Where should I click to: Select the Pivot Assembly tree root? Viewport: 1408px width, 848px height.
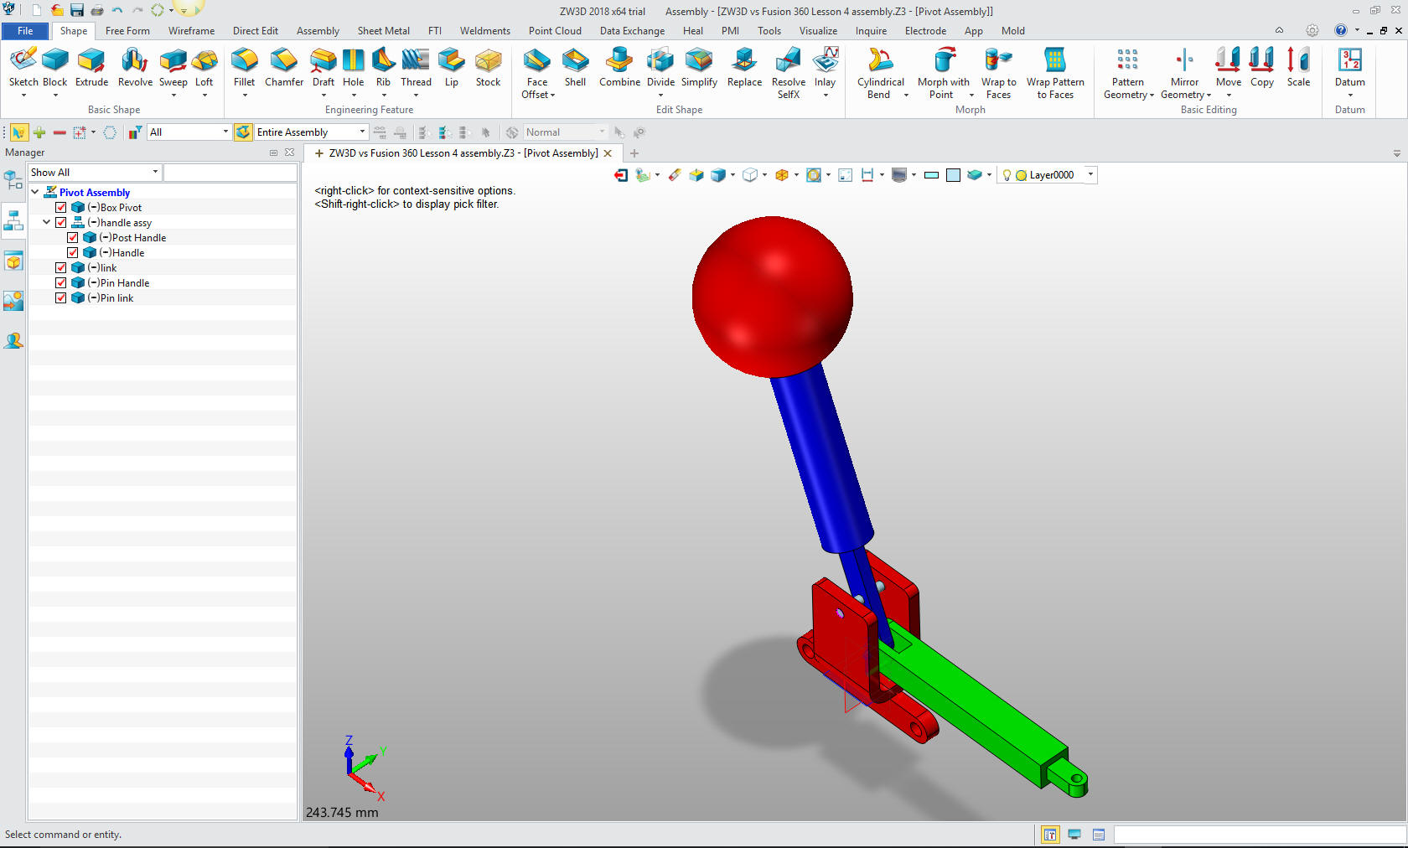95,192
